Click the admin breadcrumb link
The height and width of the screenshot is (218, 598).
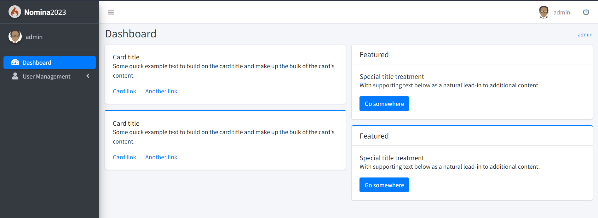tap(585, 35)
